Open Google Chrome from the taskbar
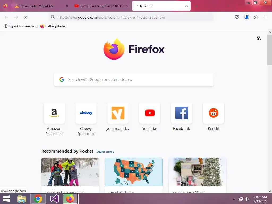Image resolution: width=272 pixels, height=204 pixels. (38, 199)
